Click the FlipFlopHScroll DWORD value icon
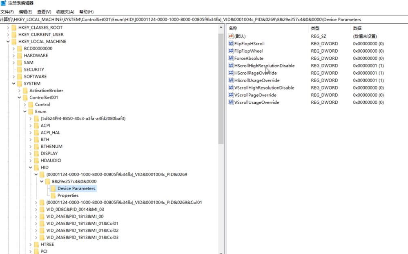This screenshot has width=408, height=254. 231,44
